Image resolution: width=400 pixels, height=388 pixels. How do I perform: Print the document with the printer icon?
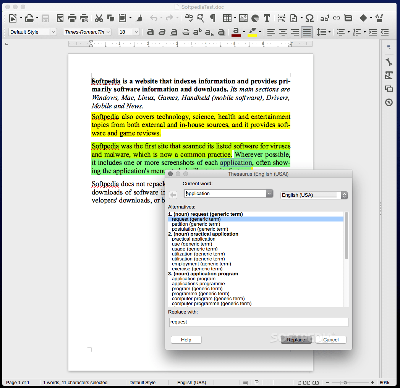[72, 18]
